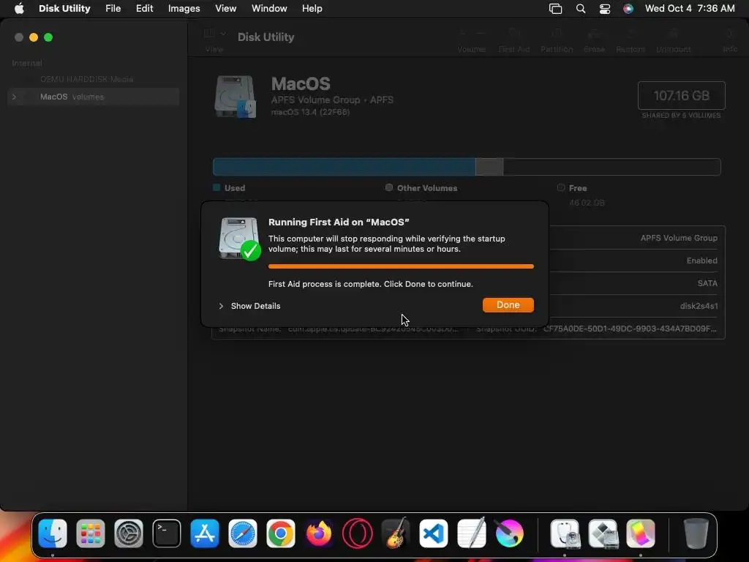Open Firefox from the Dock
749x562 pixels.
[319, 533]
